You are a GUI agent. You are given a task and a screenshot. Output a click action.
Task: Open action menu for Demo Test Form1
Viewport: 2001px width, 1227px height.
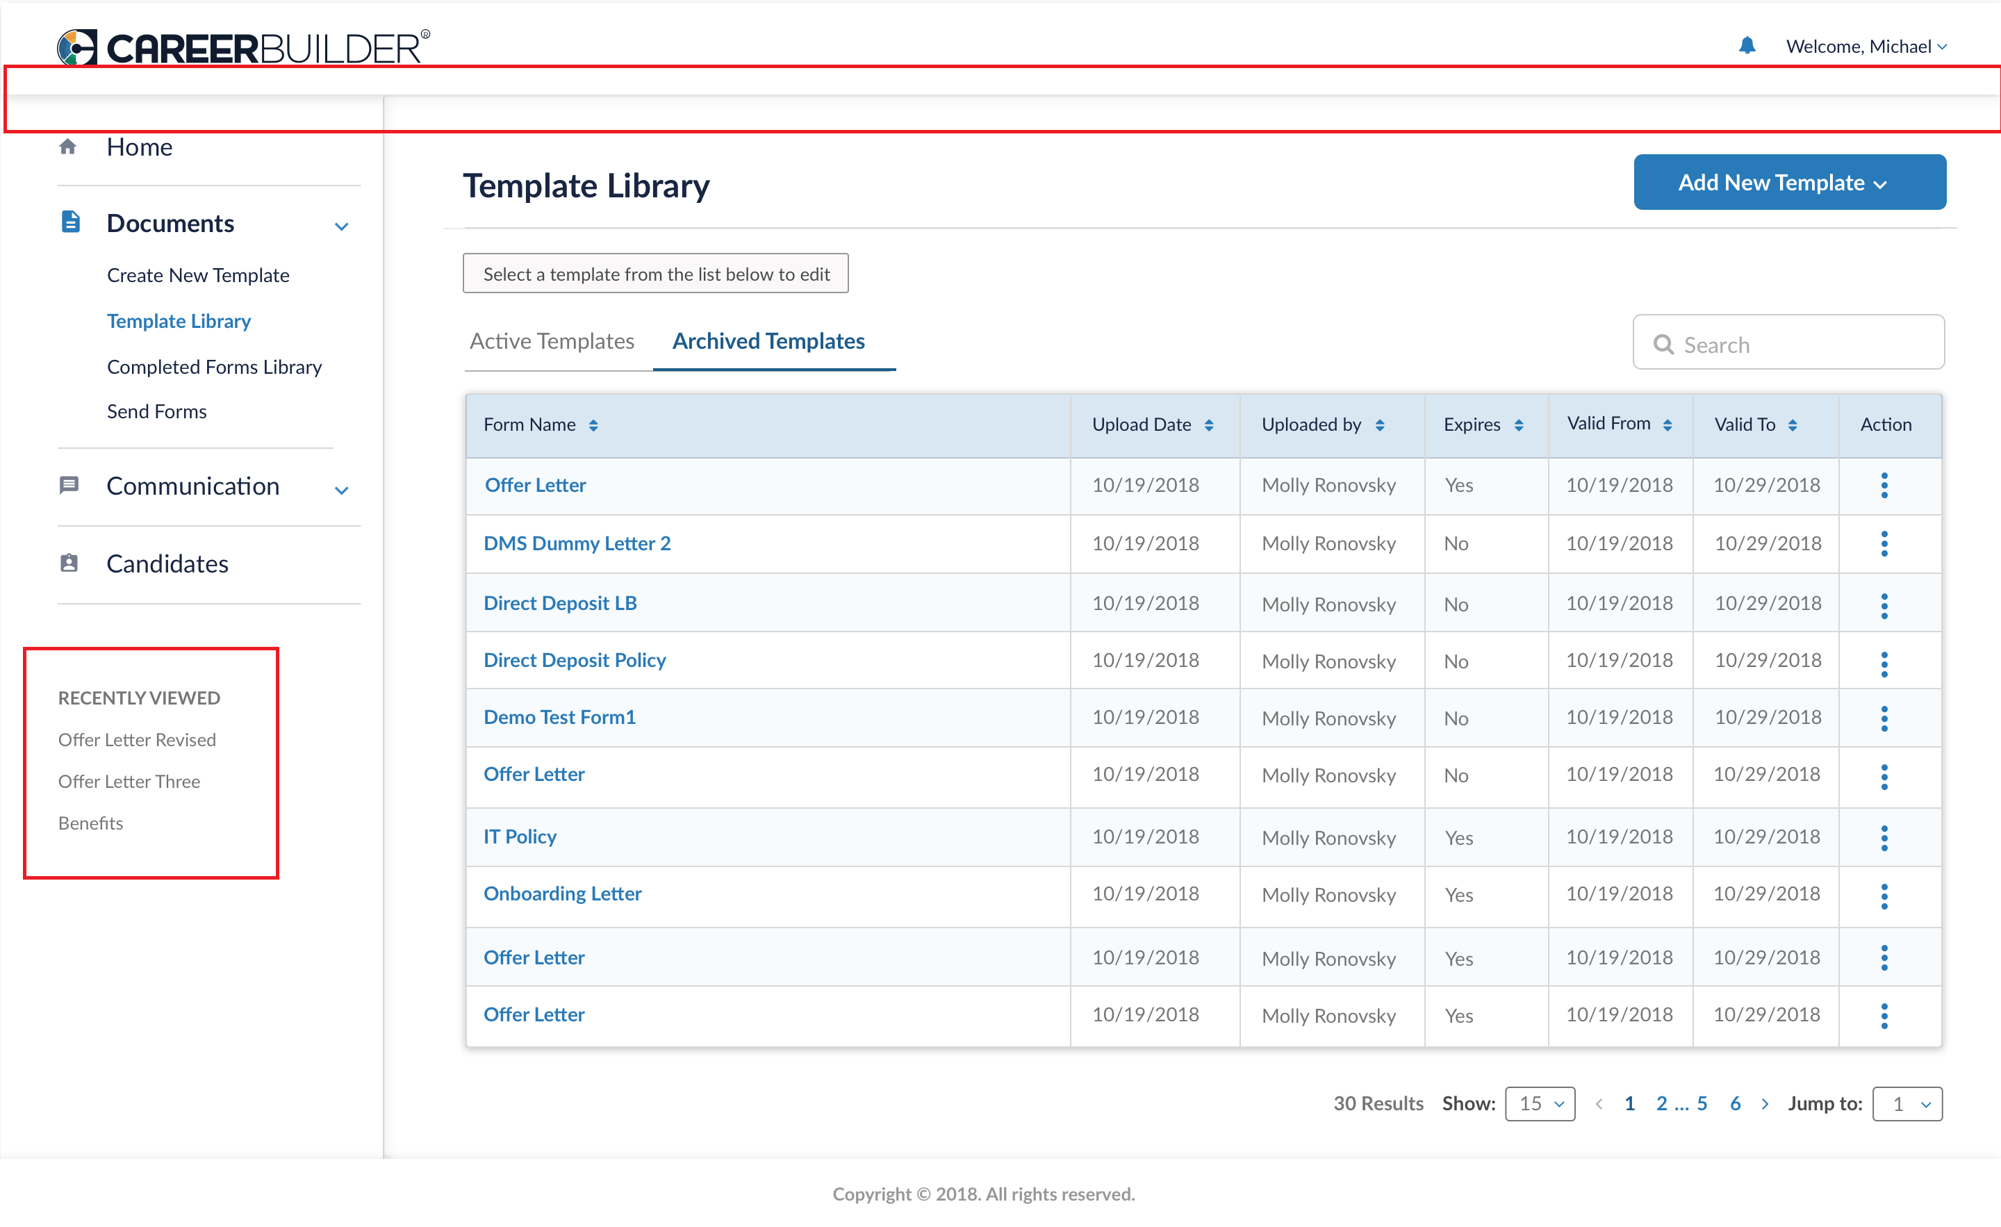1884,718
